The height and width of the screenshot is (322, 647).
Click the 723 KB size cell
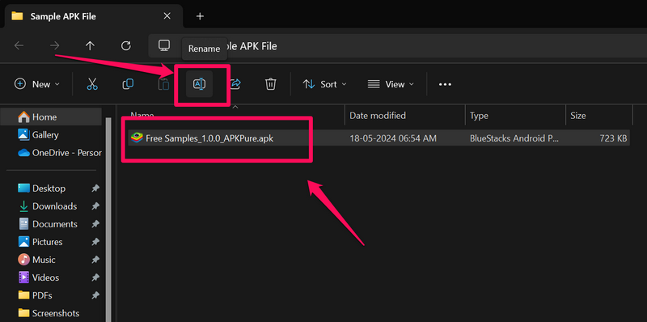[x=613, y=138]
